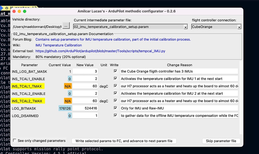This screenshot has width=259, height=154.
Task: Click the dropdown arrow on the parameter file field
Action: (x=185, y=27)
